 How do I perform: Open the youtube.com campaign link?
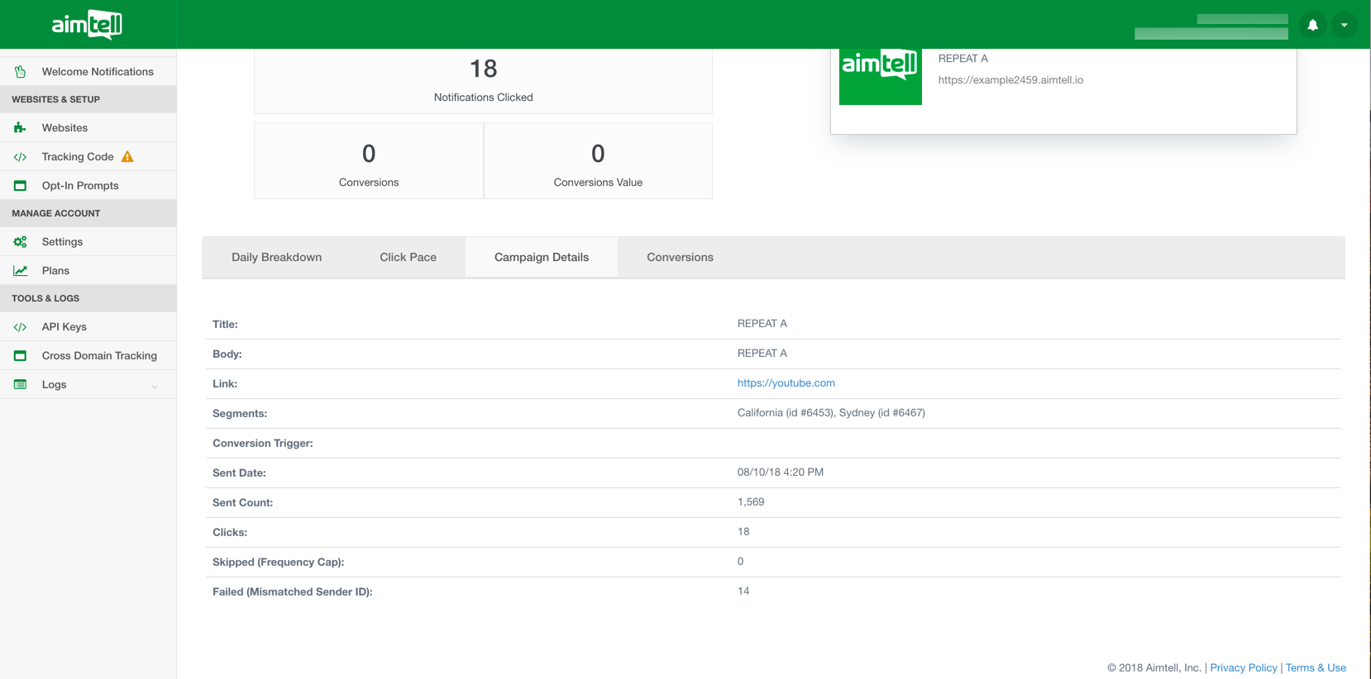[x=786, y=383]
